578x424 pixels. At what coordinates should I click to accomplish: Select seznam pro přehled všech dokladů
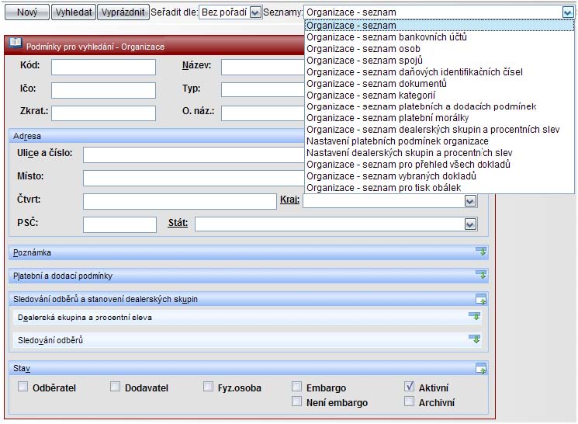pos(439,165)
